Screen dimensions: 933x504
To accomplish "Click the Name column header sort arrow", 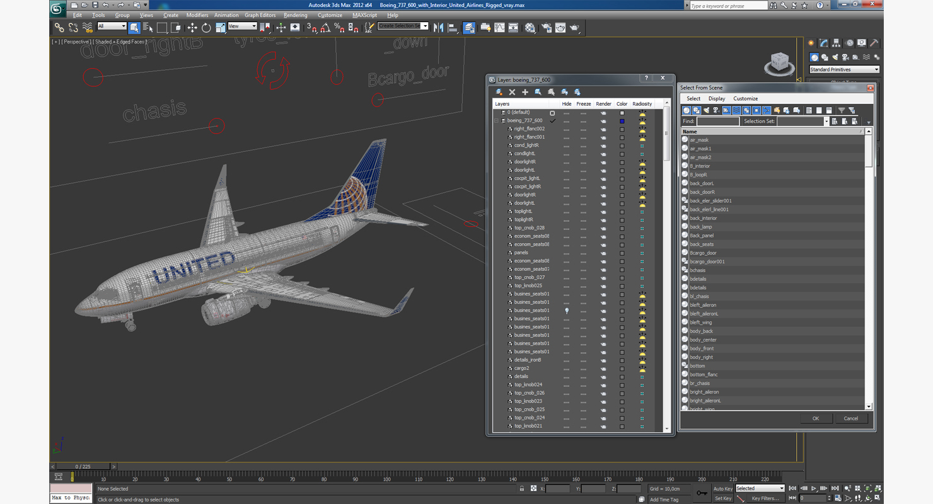I will point(861,132).
